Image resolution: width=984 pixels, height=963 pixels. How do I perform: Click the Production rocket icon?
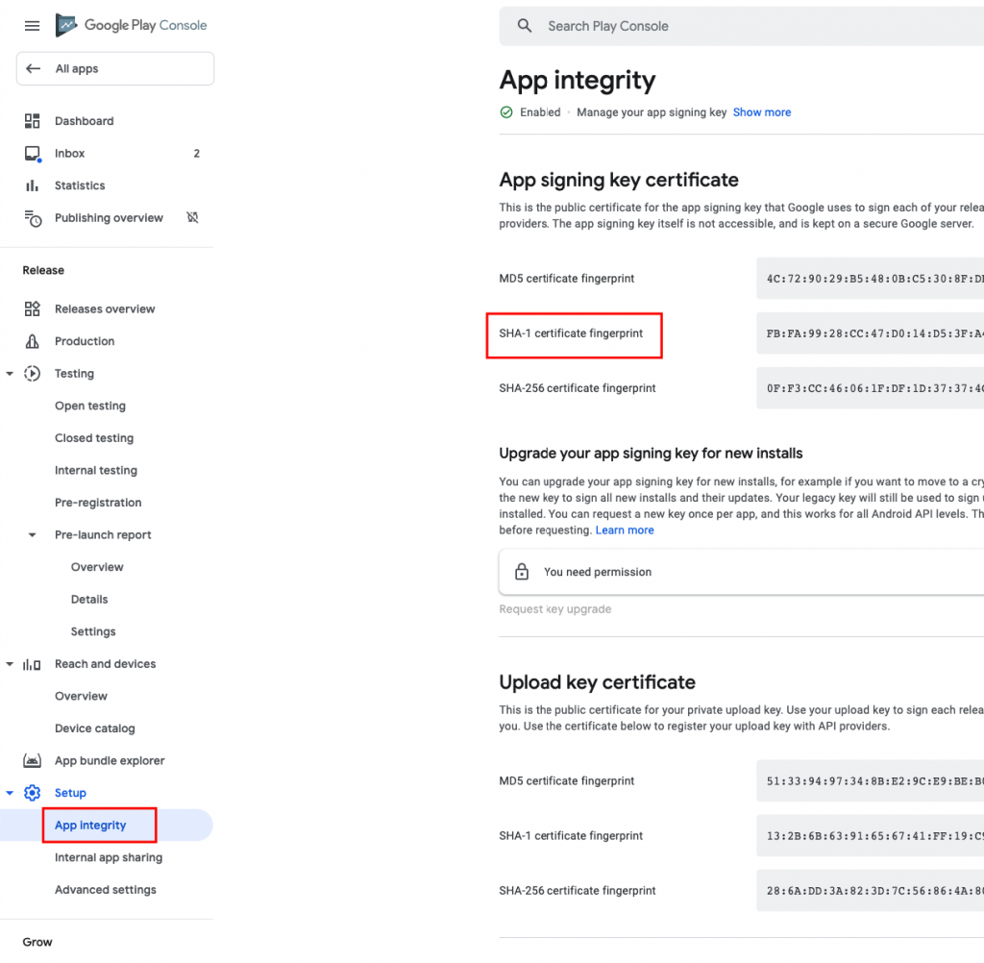32,341
